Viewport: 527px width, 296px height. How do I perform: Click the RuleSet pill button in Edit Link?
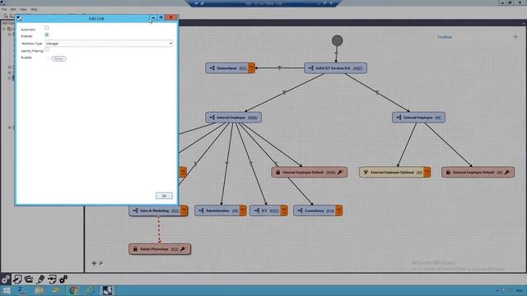[58, 58]
